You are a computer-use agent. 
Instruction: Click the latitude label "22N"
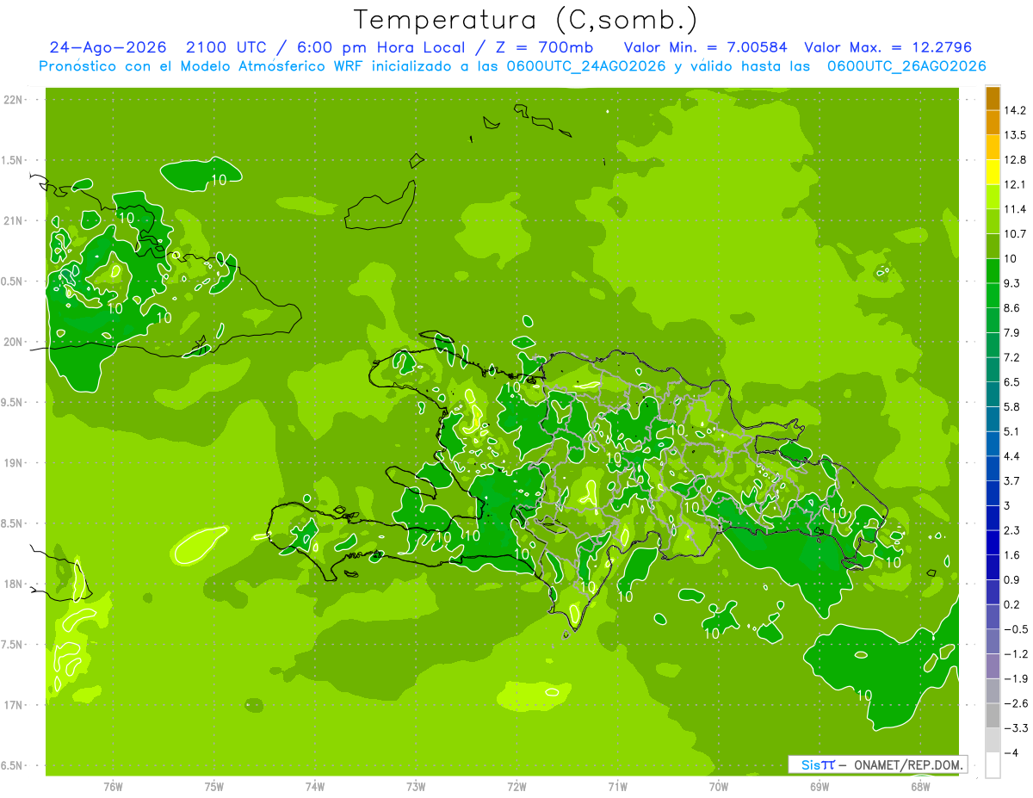click(x=14, y=99)
